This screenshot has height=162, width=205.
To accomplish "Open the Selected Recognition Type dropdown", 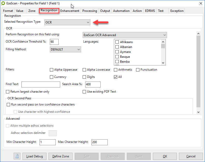I will pyautogui.click(x=67, y=22).
